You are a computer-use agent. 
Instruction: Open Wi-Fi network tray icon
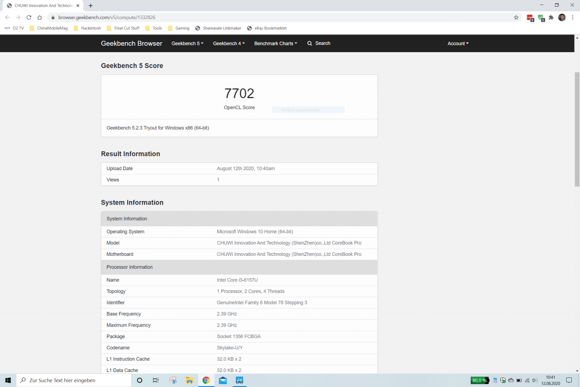tap(527, 380)
